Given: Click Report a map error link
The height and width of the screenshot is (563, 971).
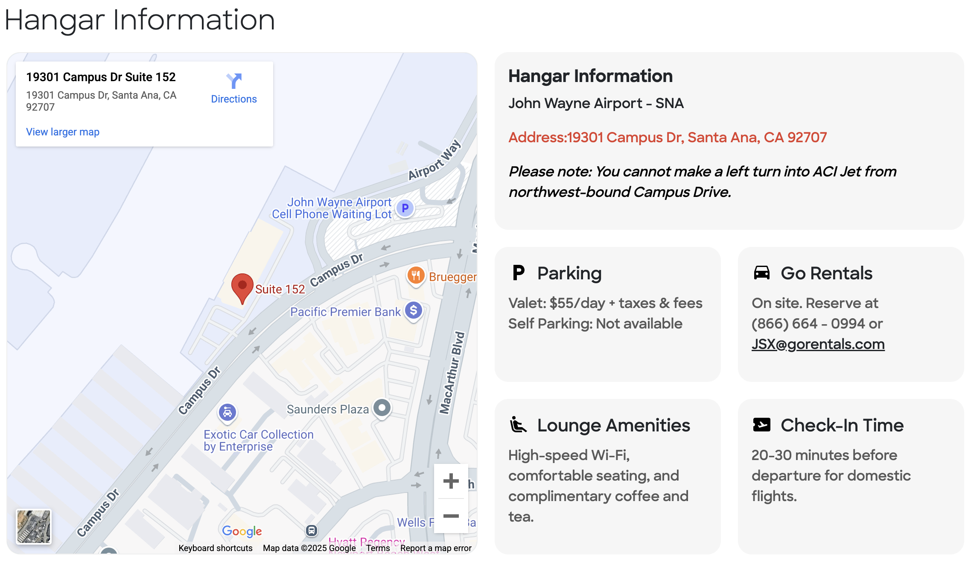Looking at the screenshot, I should click(x=436, y=548).
